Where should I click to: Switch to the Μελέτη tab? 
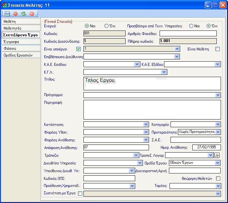(21, 22)
